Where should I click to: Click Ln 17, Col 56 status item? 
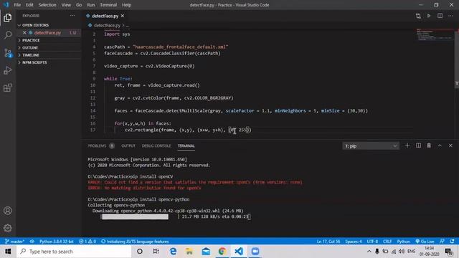point(328,242)
